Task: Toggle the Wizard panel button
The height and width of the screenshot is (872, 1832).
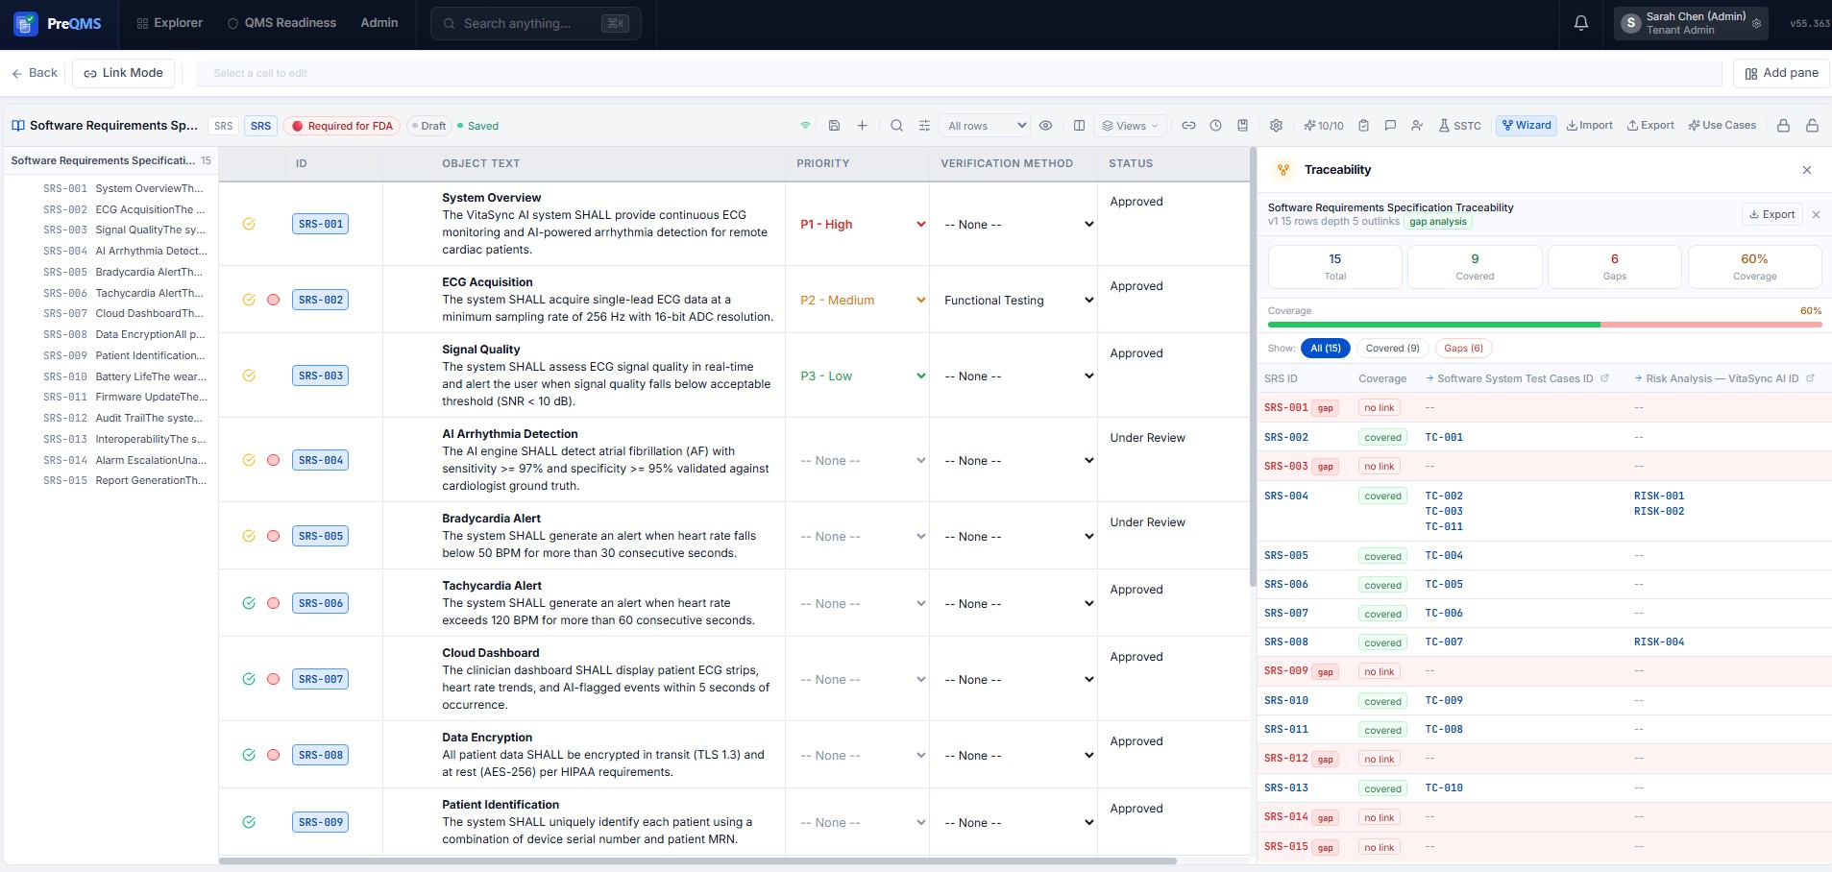Action: [1527, 126]
